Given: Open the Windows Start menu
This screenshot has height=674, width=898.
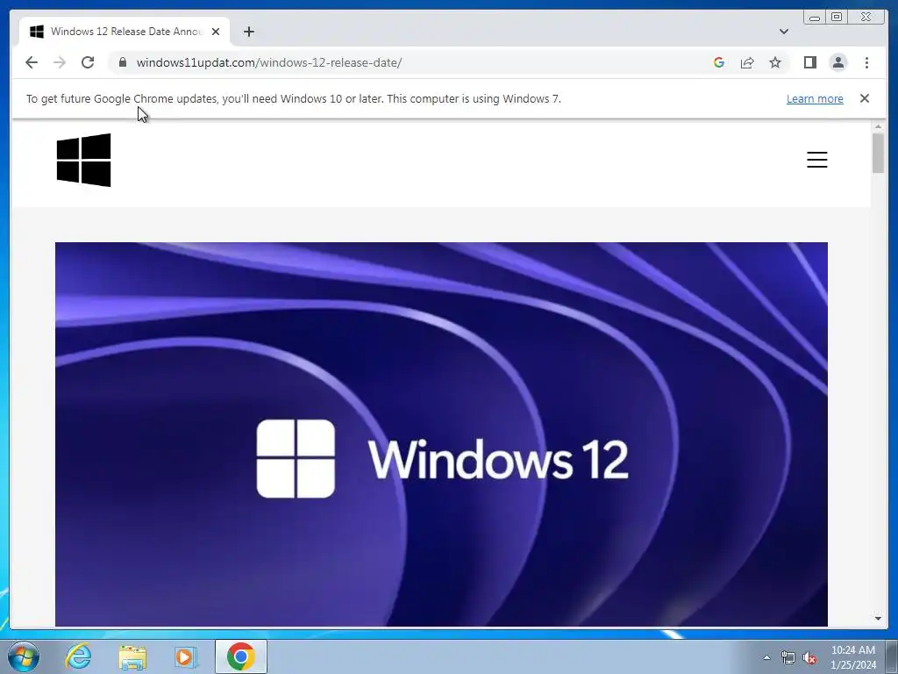Looking at the screenshot, I should coord(24,656).
